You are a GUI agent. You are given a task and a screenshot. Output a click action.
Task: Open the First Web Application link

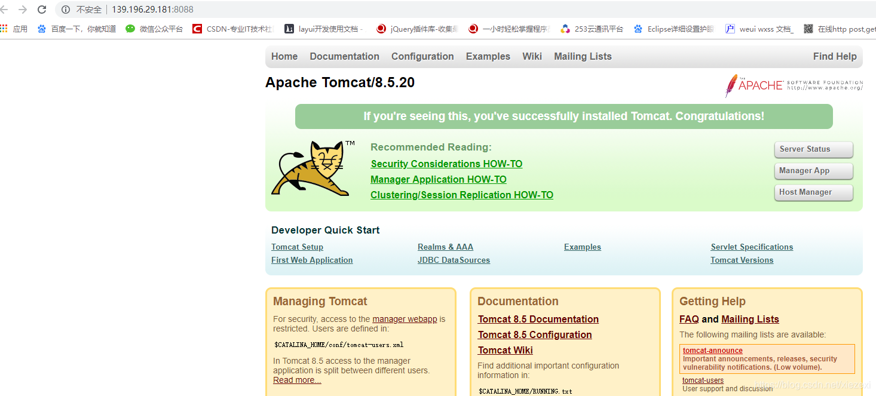(312, 260)
